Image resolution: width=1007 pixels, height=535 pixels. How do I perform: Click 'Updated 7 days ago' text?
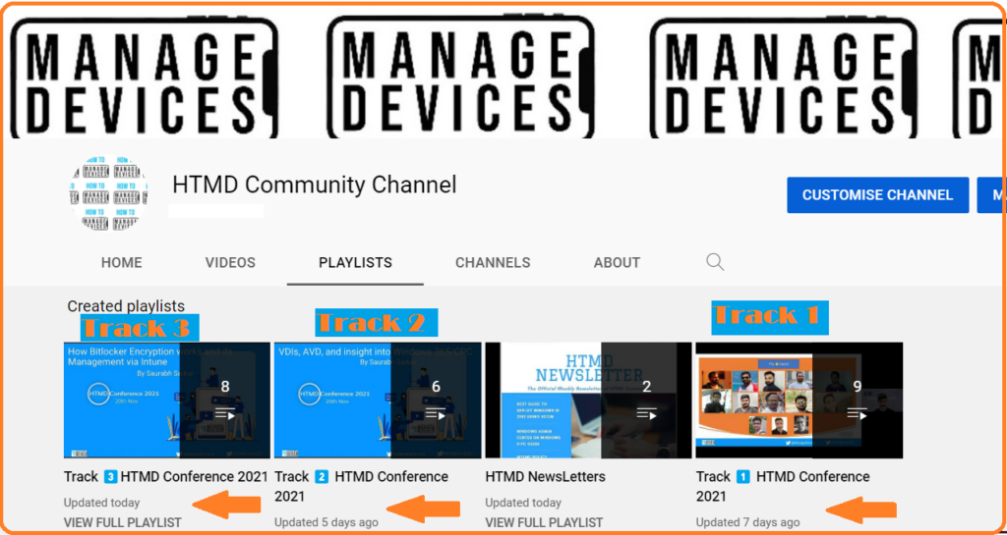[747, 523]
